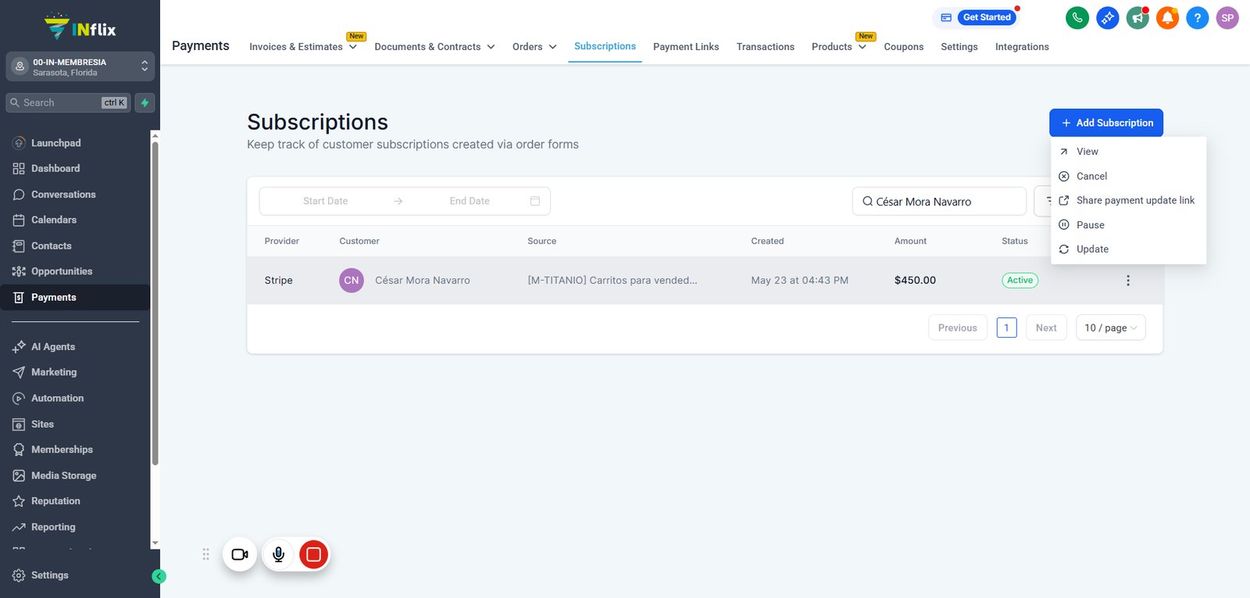Select Update in the subscription menu
Viewport: 1250px width, 598px height.
[x=1128, y=249]
